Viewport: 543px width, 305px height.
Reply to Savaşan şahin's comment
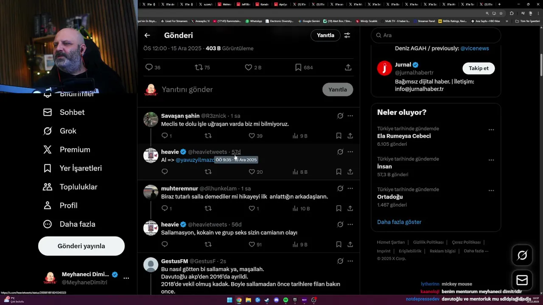pos(165,136)
